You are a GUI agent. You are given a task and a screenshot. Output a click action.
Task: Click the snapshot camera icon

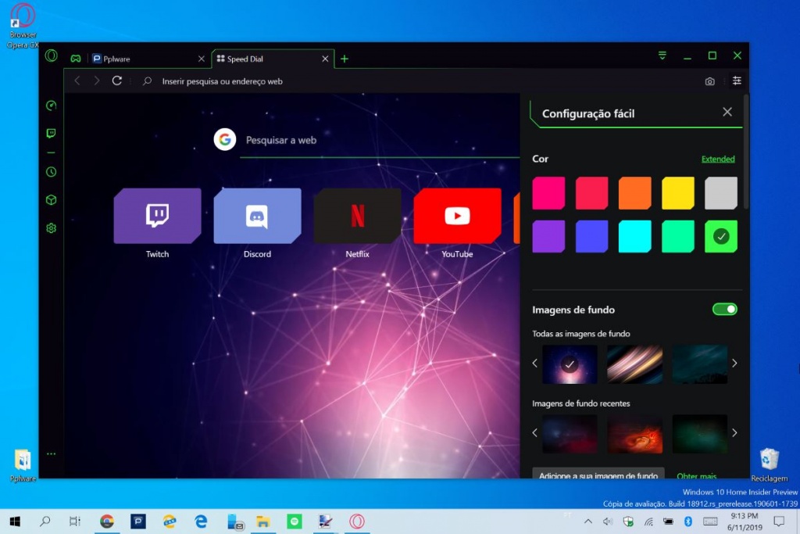[x=709, y=81]
